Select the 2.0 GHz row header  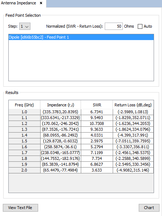(x=24, y=170)
